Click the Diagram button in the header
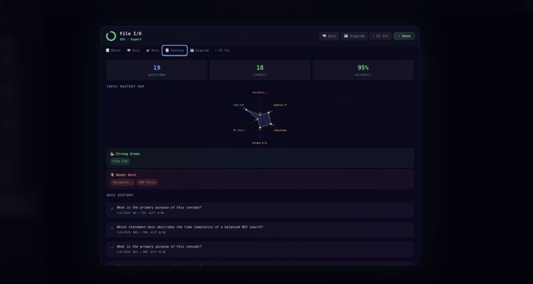 coord(354,36)
